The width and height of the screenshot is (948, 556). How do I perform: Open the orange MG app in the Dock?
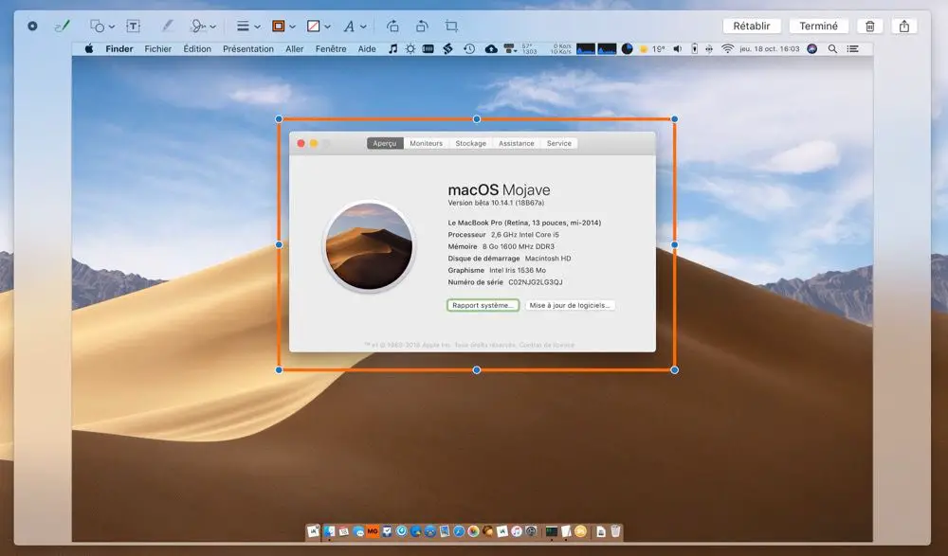coord(373,531)
